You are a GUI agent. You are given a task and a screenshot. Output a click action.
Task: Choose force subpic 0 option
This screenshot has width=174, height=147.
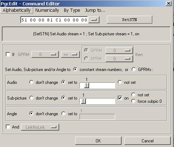(x=133, y=101)
